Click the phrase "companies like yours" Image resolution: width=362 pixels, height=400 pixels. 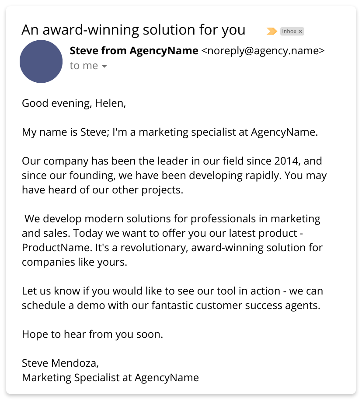click(x=74, y=262)
